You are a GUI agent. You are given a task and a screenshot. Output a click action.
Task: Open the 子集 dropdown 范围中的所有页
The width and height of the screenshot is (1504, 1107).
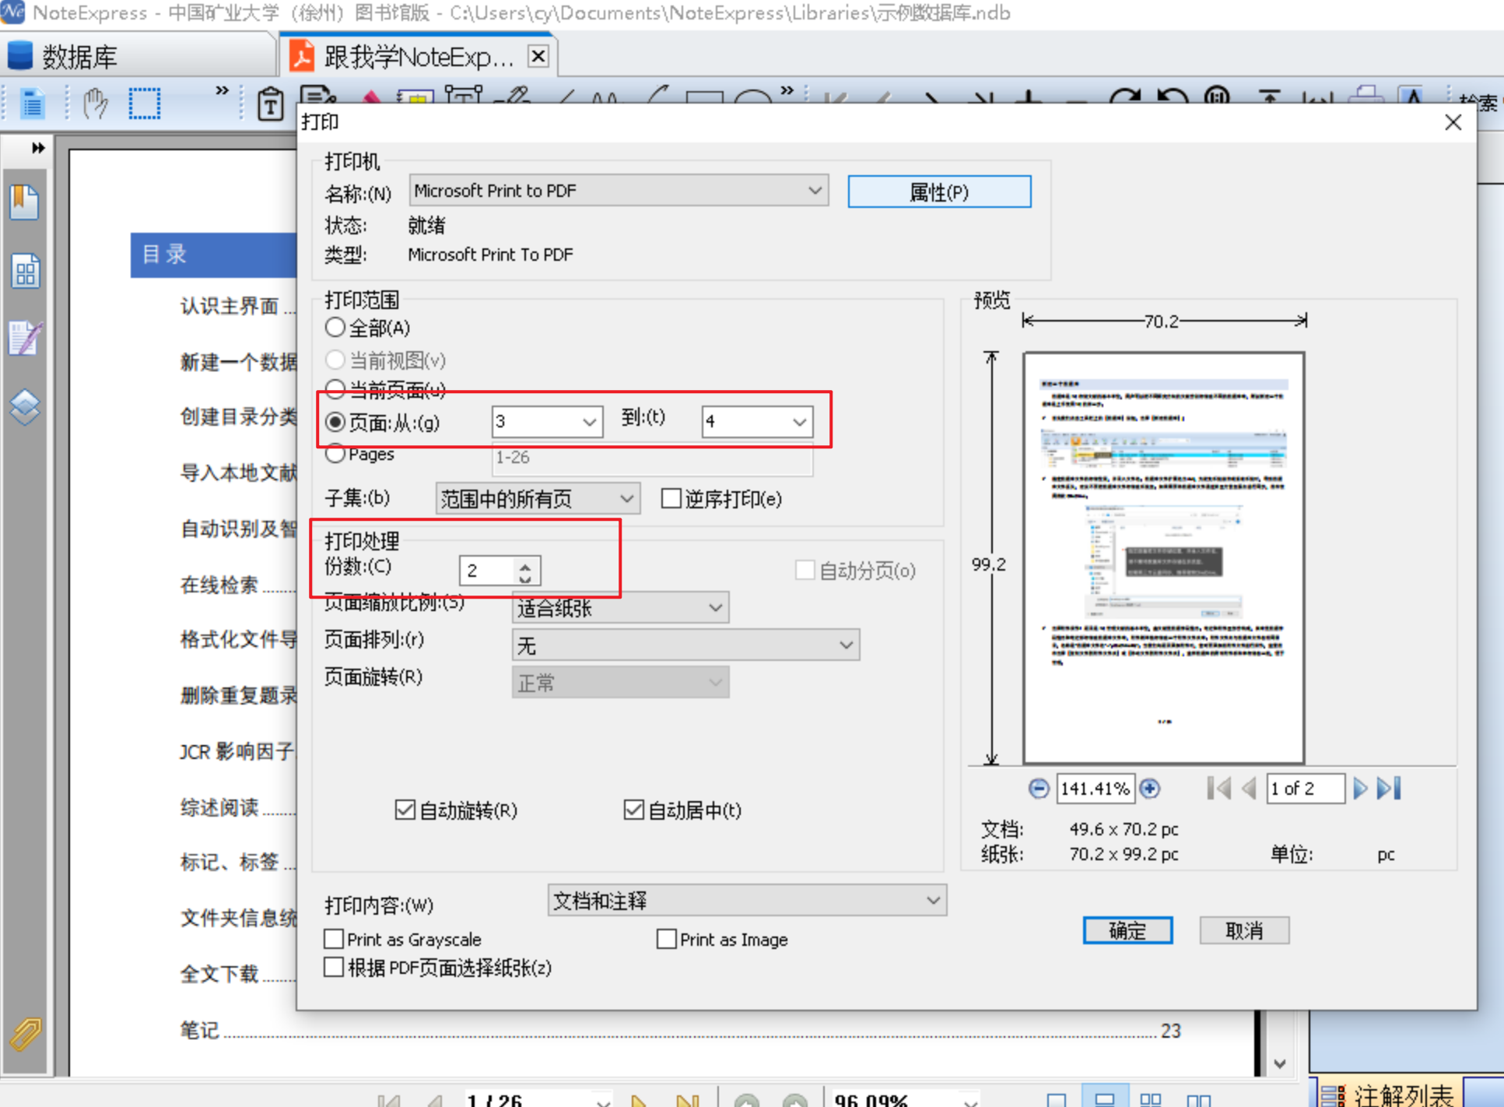point(538,498)
